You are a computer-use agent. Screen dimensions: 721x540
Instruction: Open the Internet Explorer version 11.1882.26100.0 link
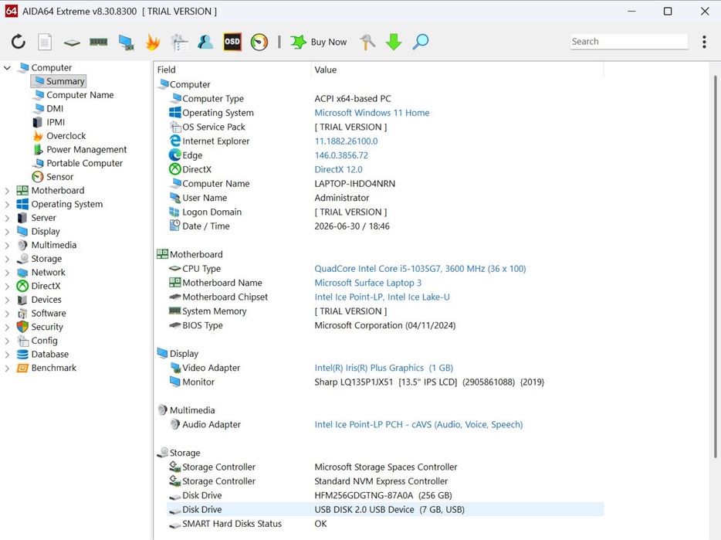pos(346,141)
